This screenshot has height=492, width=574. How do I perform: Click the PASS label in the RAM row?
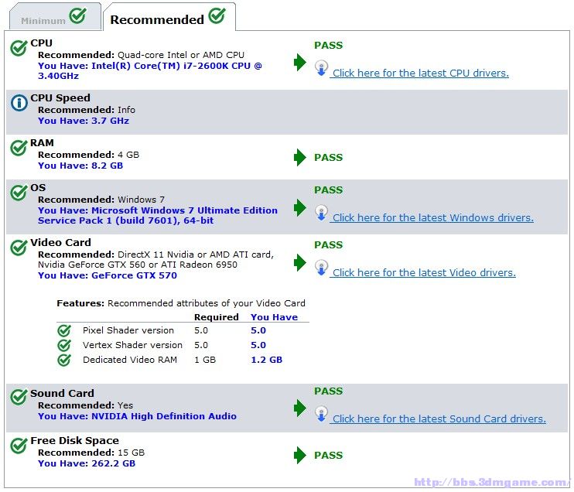point(328,157)
